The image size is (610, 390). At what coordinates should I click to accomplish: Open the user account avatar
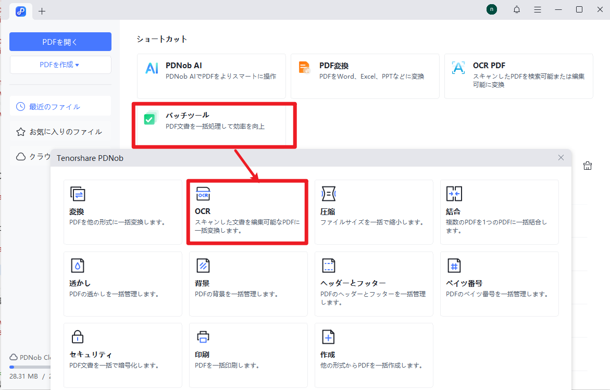pyautogui.click(x=492, y=9)
